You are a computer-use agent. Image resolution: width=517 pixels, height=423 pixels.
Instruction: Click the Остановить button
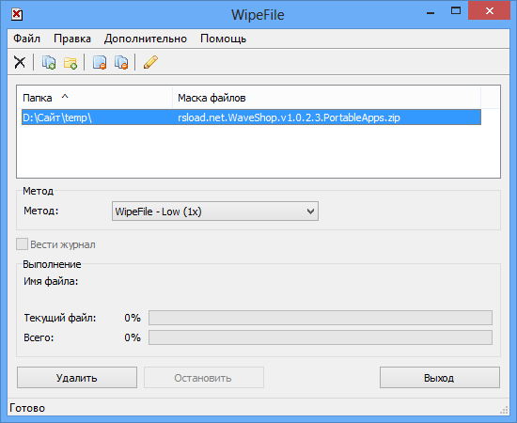(x=203, y=378)
